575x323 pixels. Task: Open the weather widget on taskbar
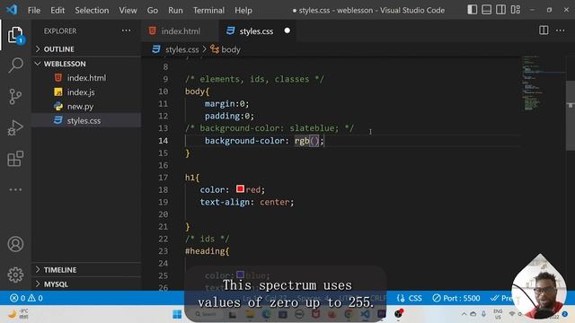(x=18, y=314)
